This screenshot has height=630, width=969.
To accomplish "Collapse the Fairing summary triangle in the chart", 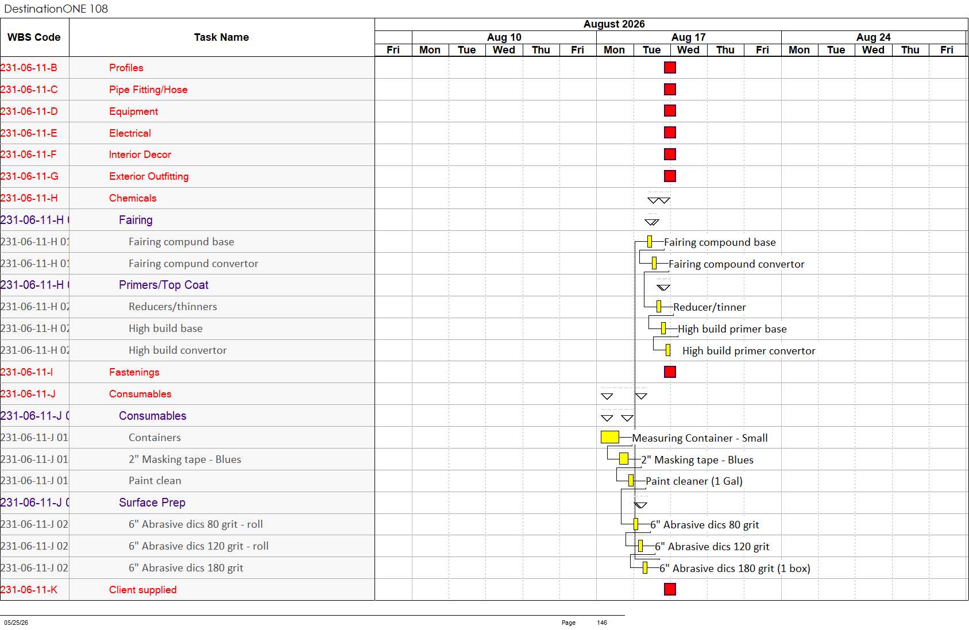I will 651,222.
